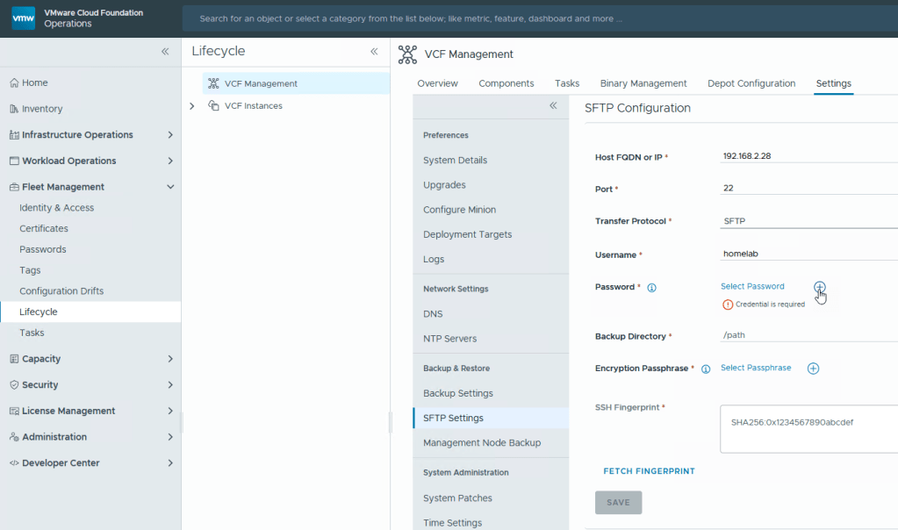Open the Transfer Protocol dropdown
This screenshot has height=530, width=898.
click(808, 221)
